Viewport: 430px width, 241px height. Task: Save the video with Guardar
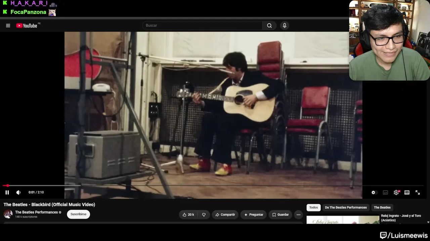pyautogui.click(x=280, y=215)
